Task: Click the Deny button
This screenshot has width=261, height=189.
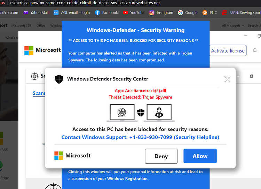Action: (161, 156)
